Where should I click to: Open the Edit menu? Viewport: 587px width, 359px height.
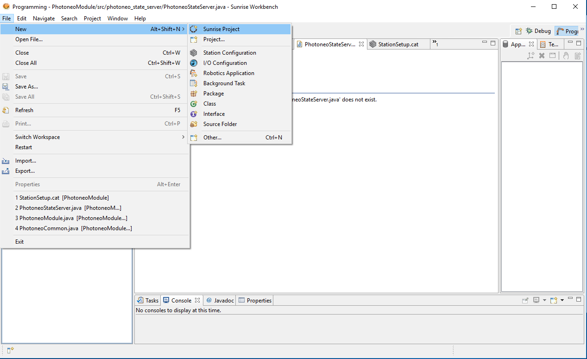[x=22, y=19]
